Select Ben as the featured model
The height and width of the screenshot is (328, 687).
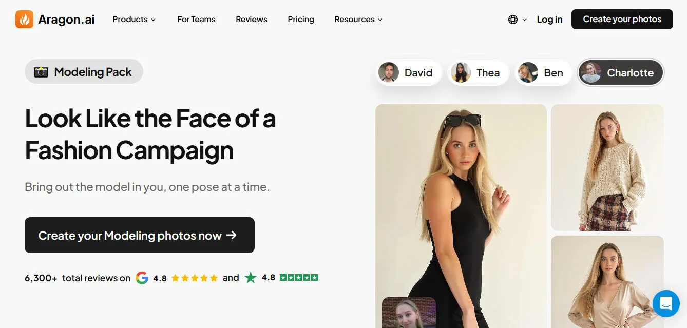tap(543, 72)
